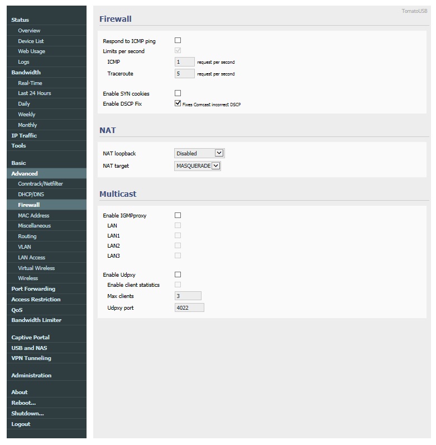Open Logs page

pos(47,61)
